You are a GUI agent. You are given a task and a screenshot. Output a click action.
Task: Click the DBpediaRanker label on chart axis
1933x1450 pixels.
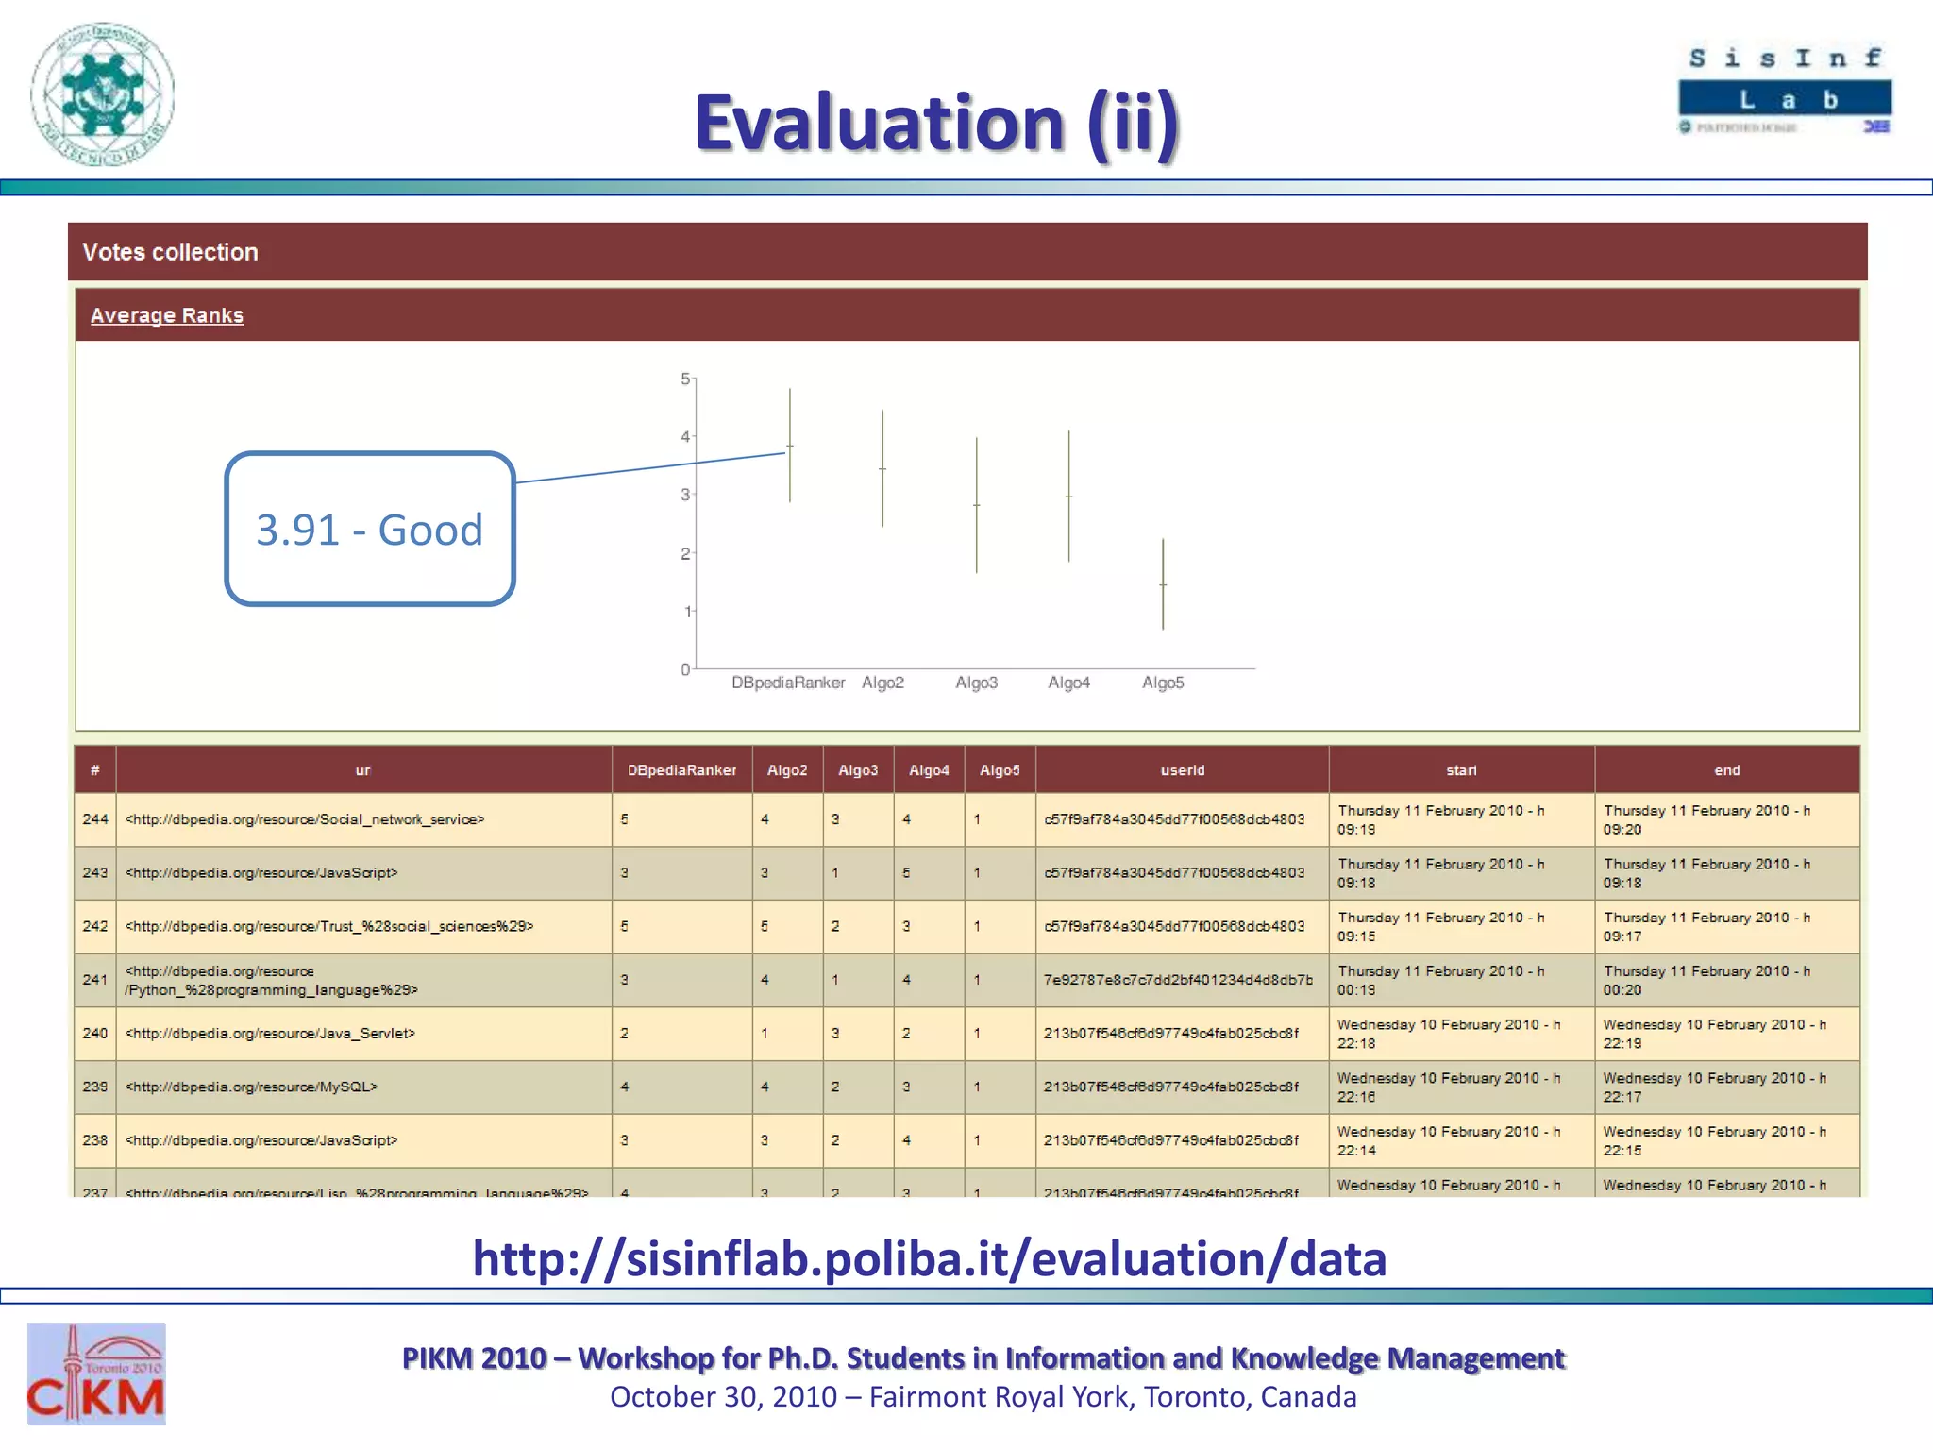(788, 683)
